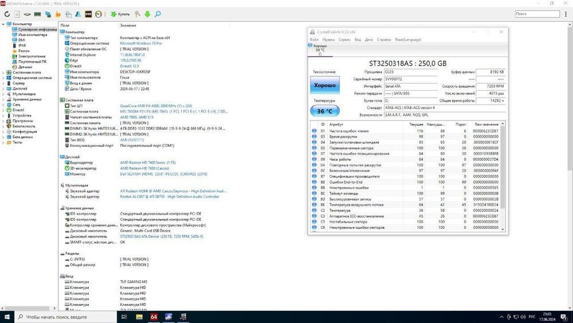Click the blue Хорошо health status button

pos(325,85)
